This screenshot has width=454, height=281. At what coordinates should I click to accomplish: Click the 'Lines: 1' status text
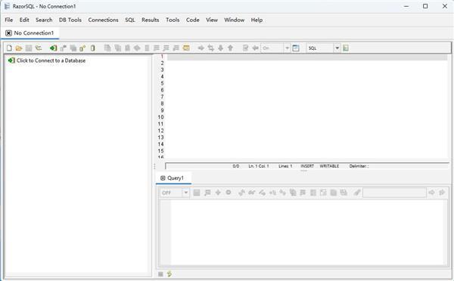pos(285,166)
